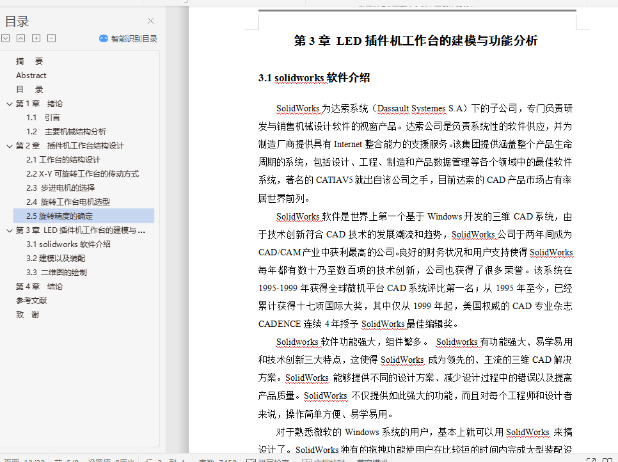The height and width of the screenshot is (462, 618).
Task: Click the panel title 目录
Action: click(x=17, y=21)
